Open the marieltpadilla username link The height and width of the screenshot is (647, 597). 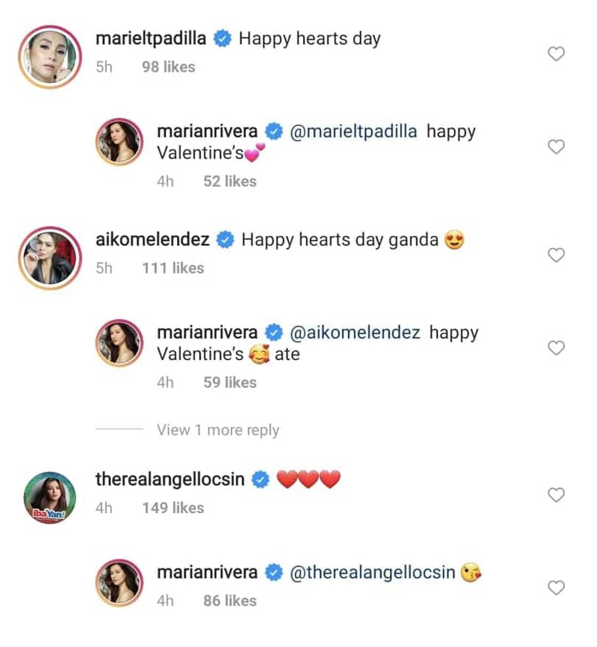pyautogui.click(x=151, y=38)
